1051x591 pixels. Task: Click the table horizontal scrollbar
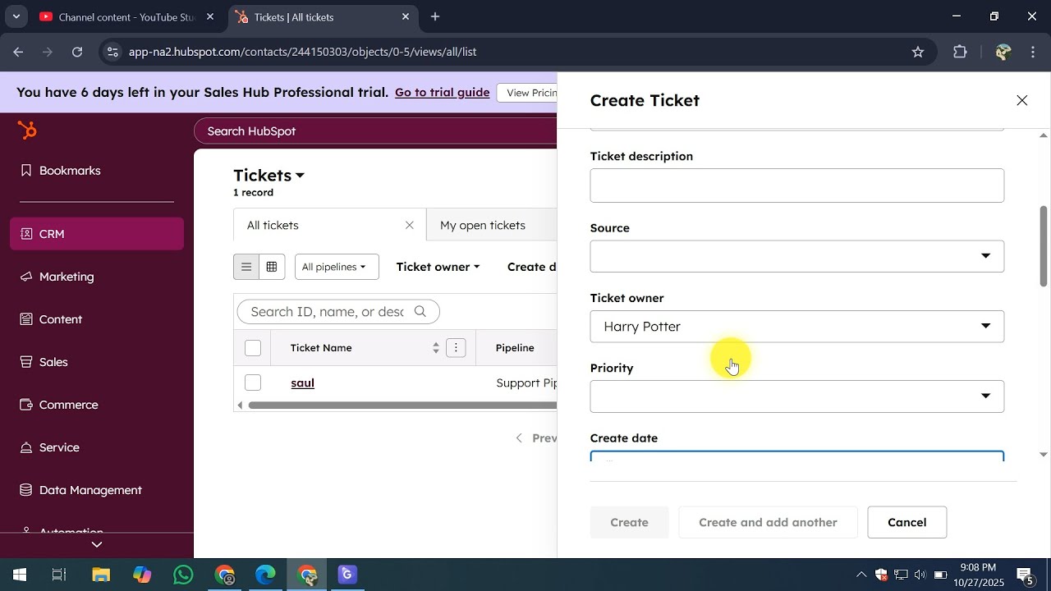402,405
